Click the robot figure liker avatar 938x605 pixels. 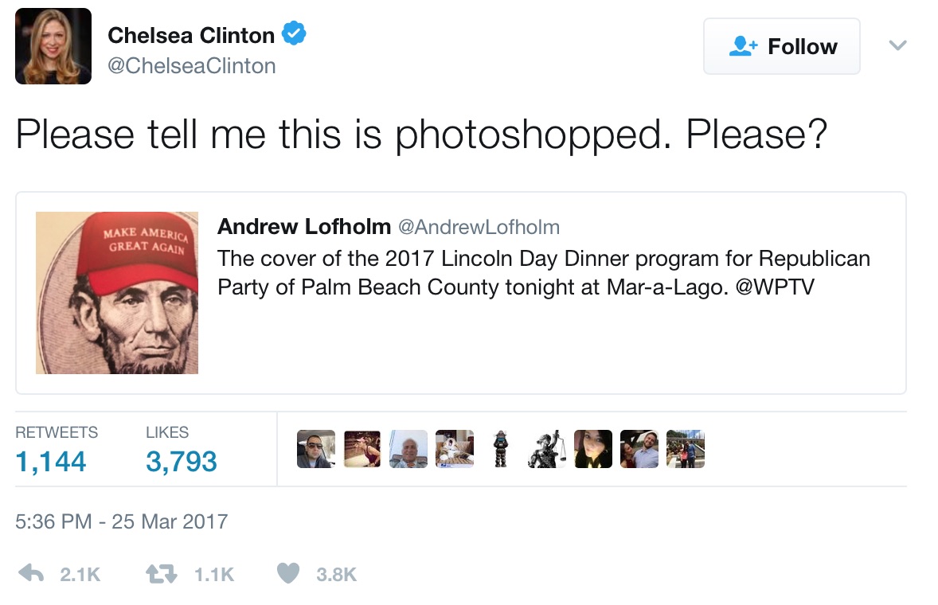(501, 449)
